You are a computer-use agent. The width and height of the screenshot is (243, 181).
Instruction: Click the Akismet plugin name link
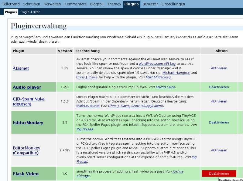[21, 68]
